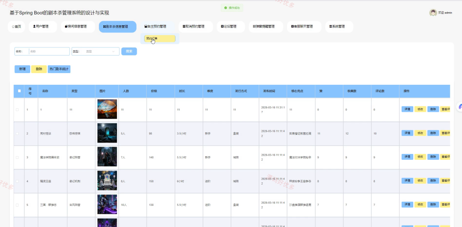Click the admin avatar picture
Image resolution: width=462 pixels, height=227 pixels.
coord(433,13)
